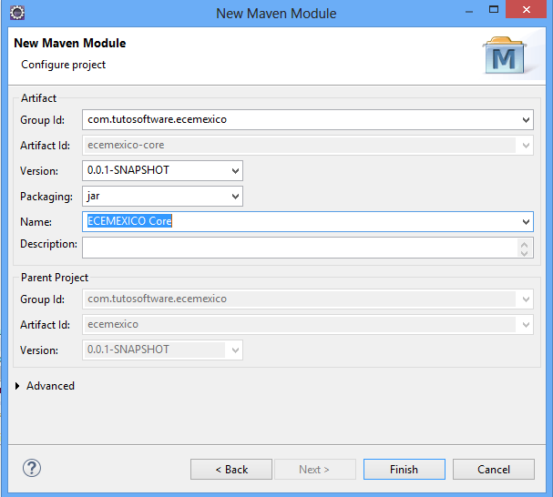The width and height of the screenshot is (553, 497).
Task: Open the Artifact Version dropdown arrow
Action: [235, 171]
